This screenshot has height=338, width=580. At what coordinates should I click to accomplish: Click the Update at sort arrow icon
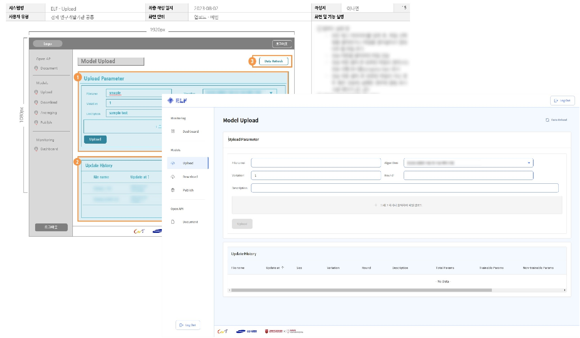pos(283,268)
